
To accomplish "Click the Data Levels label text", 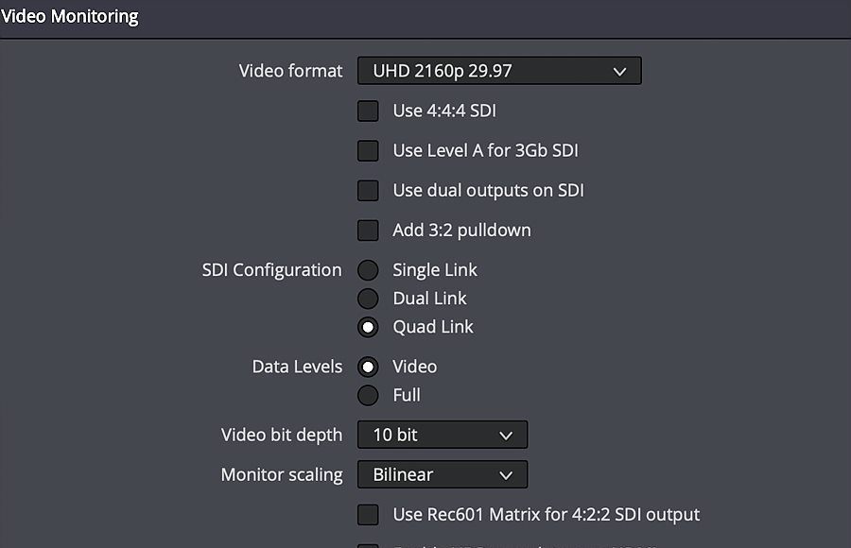I will [x=298, y=367].
